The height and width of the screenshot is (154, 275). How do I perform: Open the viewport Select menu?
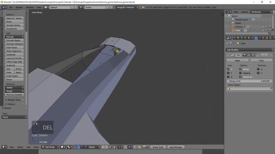pos(20,147)
